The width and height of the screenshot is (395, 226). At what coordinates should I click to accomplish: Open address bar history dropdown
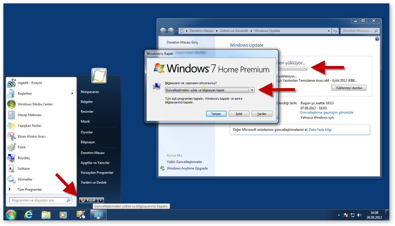329,31
